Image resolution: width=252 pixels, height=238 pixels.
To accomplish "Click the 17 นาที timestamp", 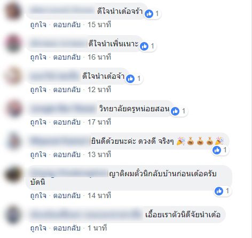I will click(99, 122).
